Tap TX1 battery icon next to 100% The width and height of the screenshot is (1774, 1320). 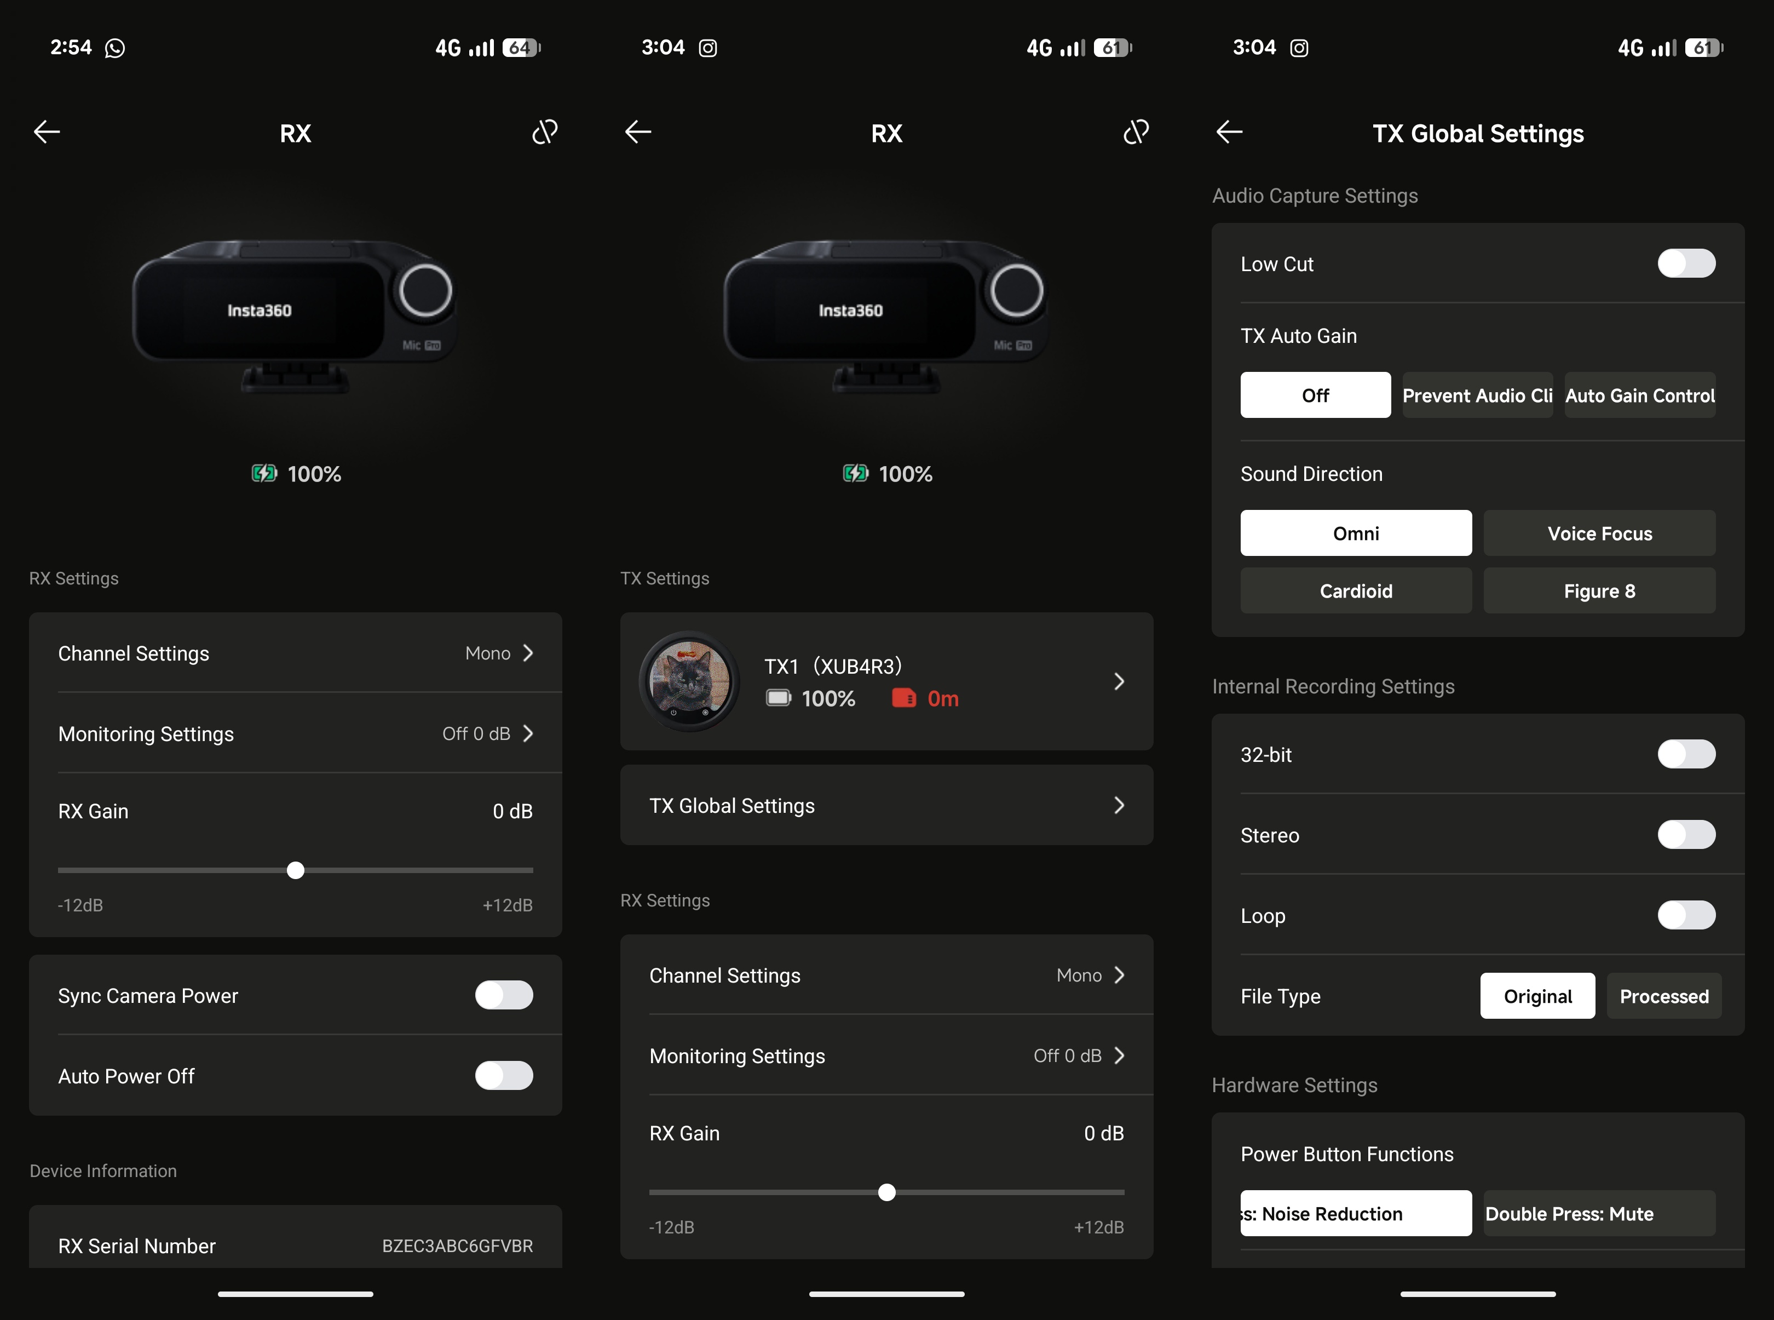click(x=779, y=699)
